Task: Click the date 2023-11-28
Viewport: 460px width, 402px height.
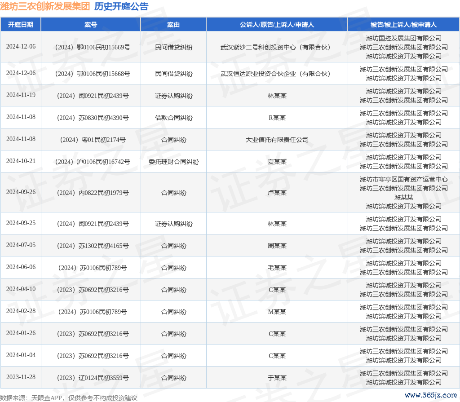Action: [21, 377]
